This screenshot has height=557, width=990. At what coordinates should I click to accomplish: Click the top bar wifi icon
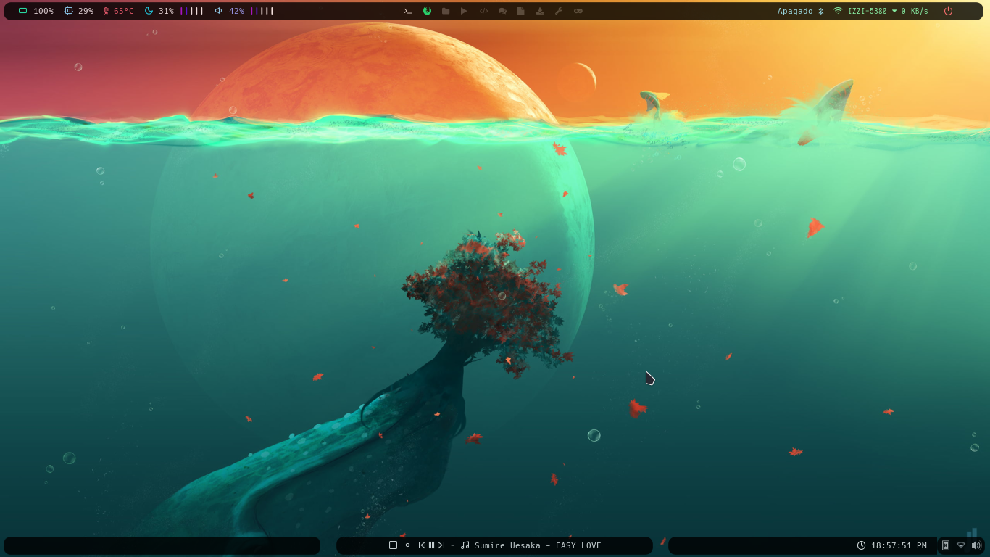pos(838,11)
